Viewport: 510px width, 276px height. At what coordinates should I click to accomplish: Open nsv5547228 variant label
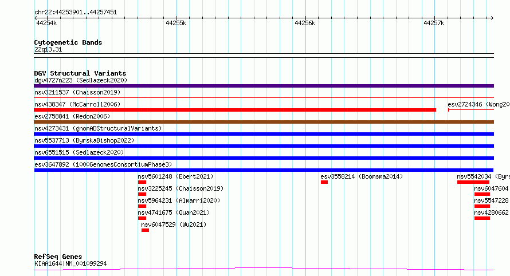(491, 200)
